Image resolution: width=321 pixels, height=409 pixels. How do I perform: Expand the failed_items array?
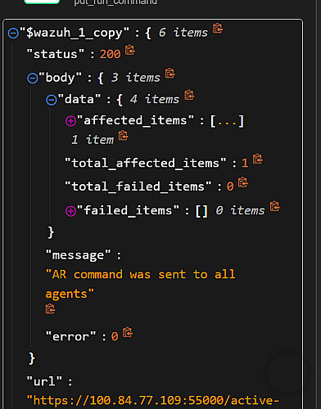coord(70,211)
